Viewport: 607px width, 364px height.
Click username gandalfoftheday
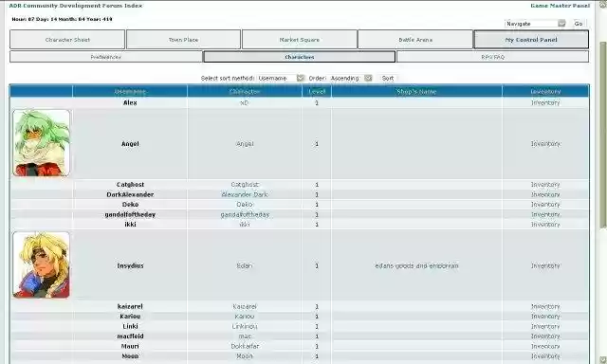[x=130, y=214]
